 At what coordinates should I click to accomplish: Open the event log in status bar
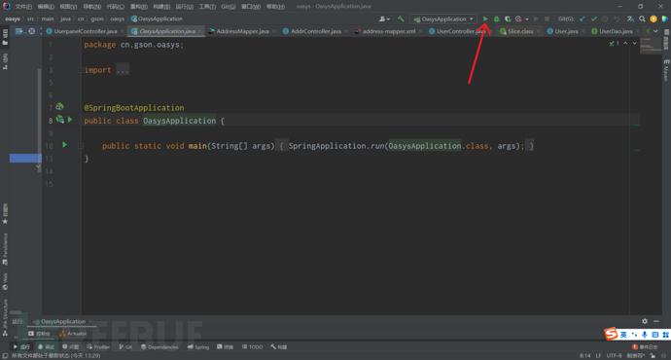[x=646, y=346]
